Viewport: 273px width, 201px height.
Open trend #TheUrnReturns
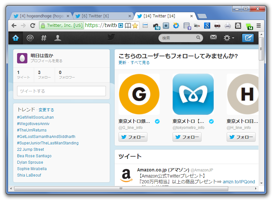(x=32, y=130)
